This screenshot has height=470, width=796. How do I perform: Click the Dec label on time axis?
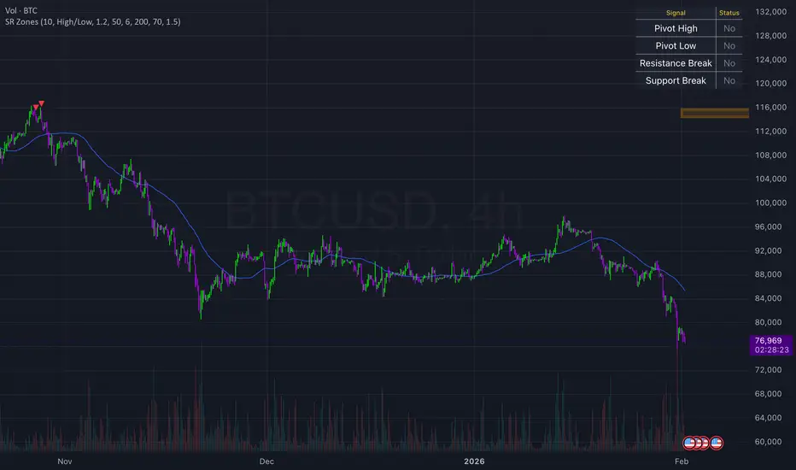point(266,460)
